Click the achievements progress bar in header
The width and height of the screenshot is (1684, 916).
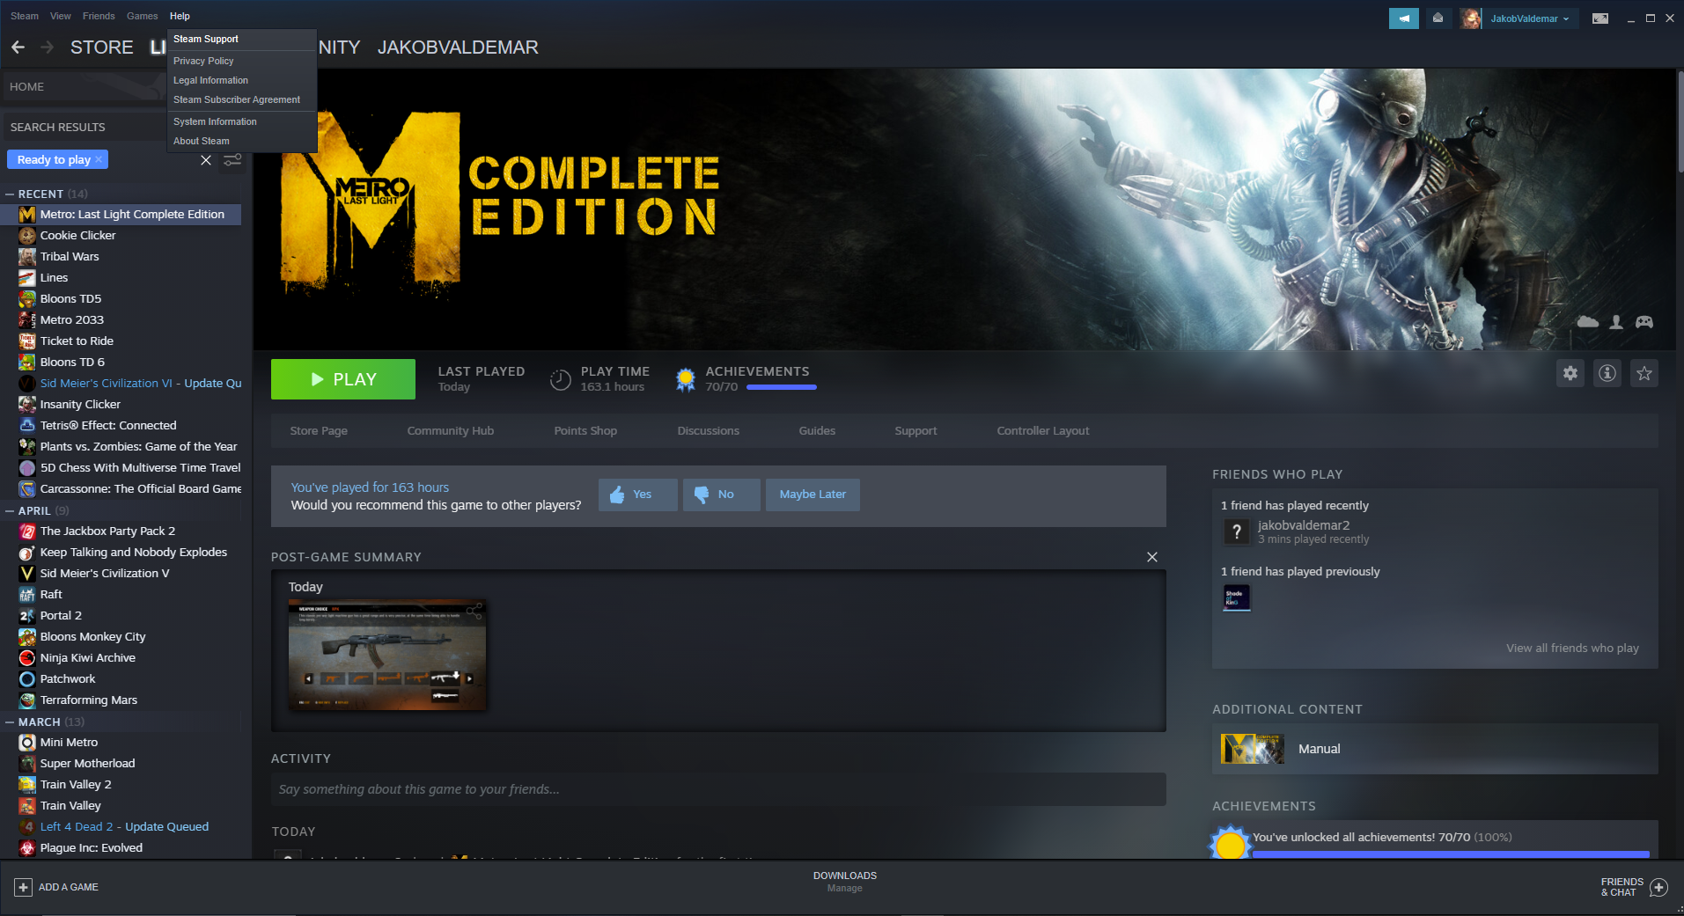tap(782, 387)
